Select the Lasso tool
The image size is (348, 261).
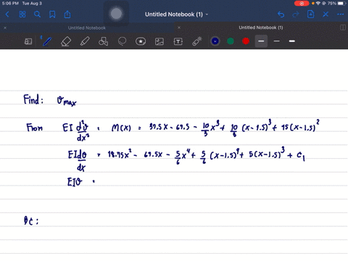[122, 41]
